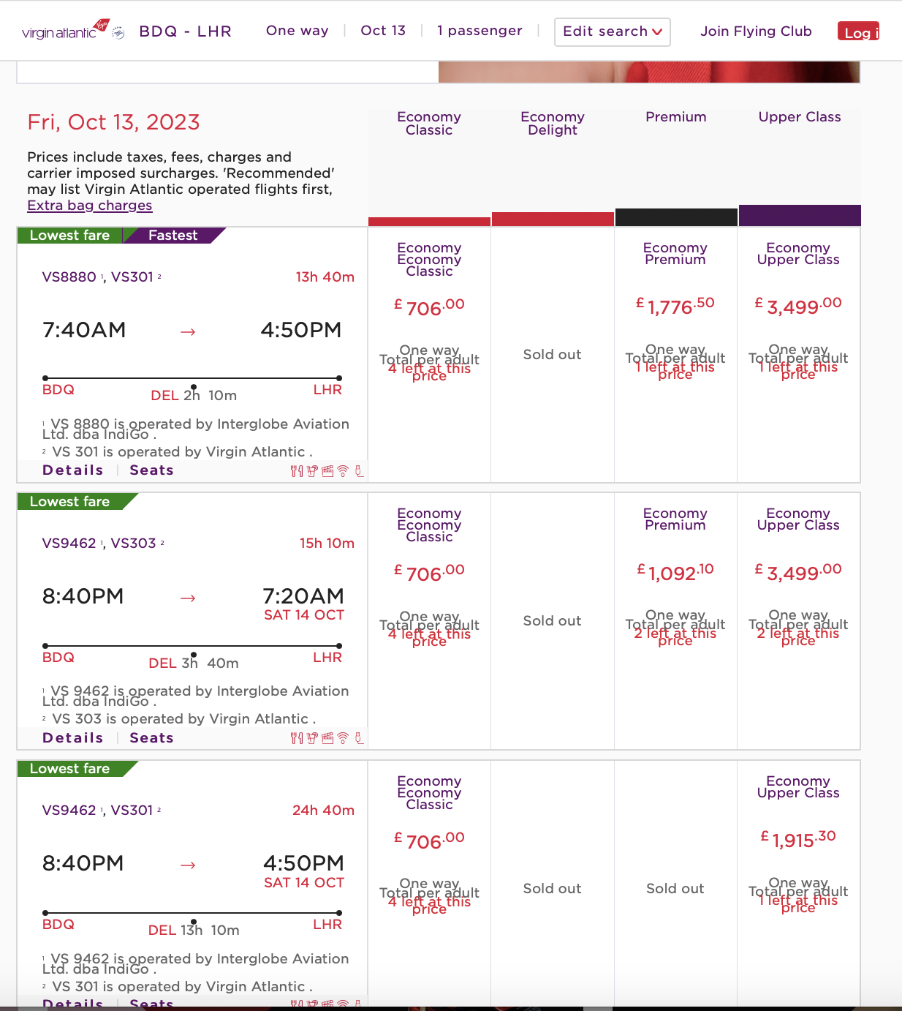Open Details for the 7:40AM flight
This screenshot has height=1011, width=902.
coord(72,470)
